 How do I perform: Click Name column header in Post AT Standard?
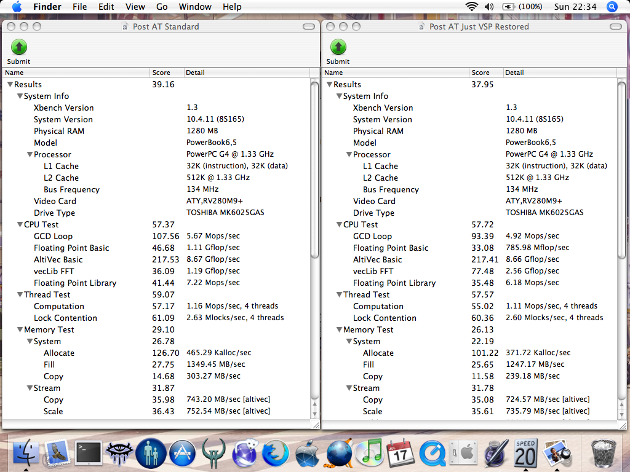76,73
